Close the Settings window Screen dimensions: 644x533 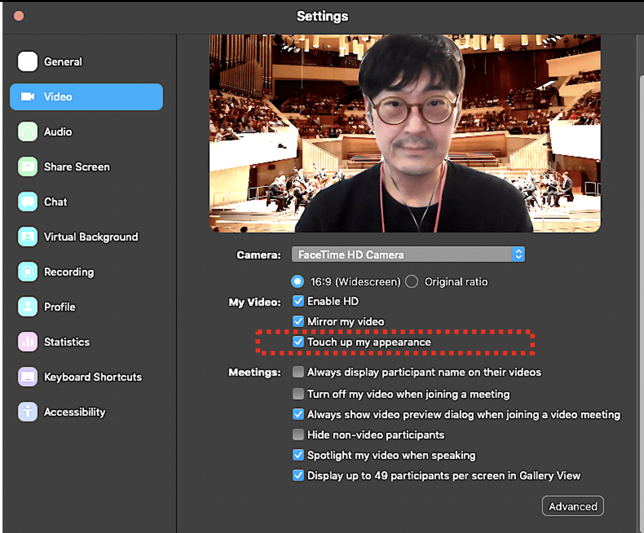point(19,16)
